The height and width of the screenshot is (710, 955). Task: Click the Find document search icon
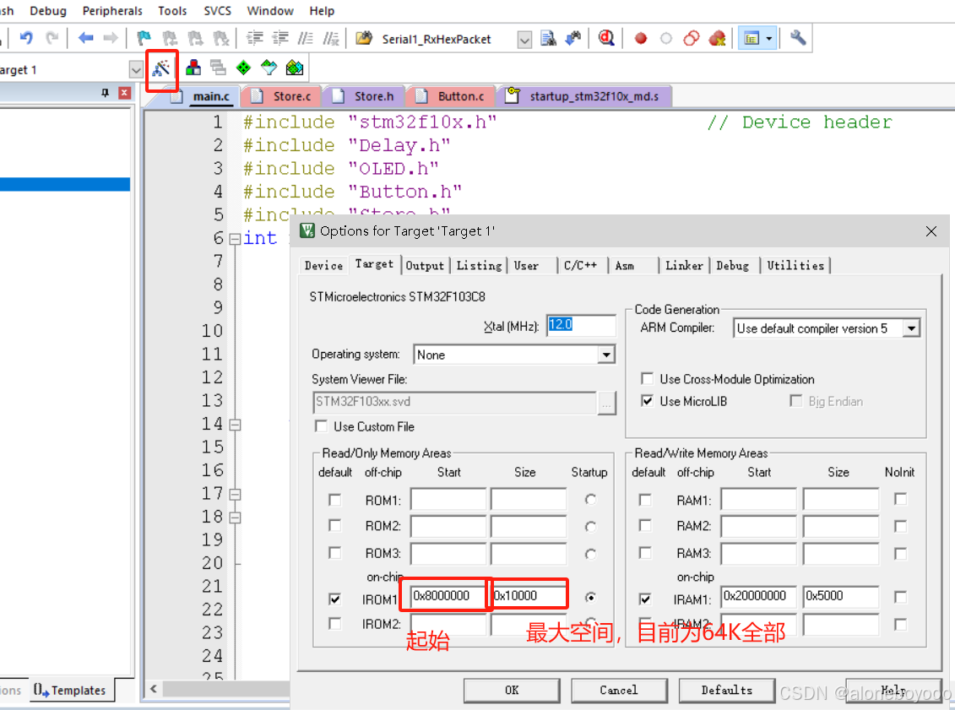point(548,38)
